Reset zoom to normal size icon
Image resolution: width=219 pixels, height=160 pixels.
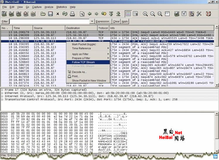tap(160, 14)
